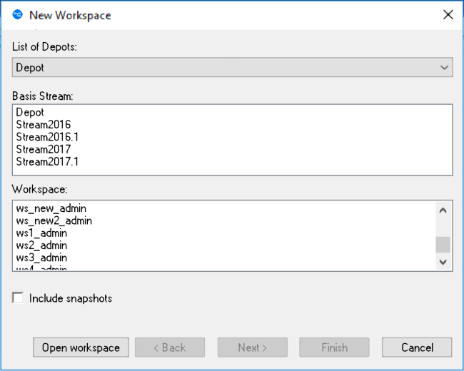Pick Stream2017 from the Basis Stream list
This screenshot has height=371, width=464.
tap(43, 149)
